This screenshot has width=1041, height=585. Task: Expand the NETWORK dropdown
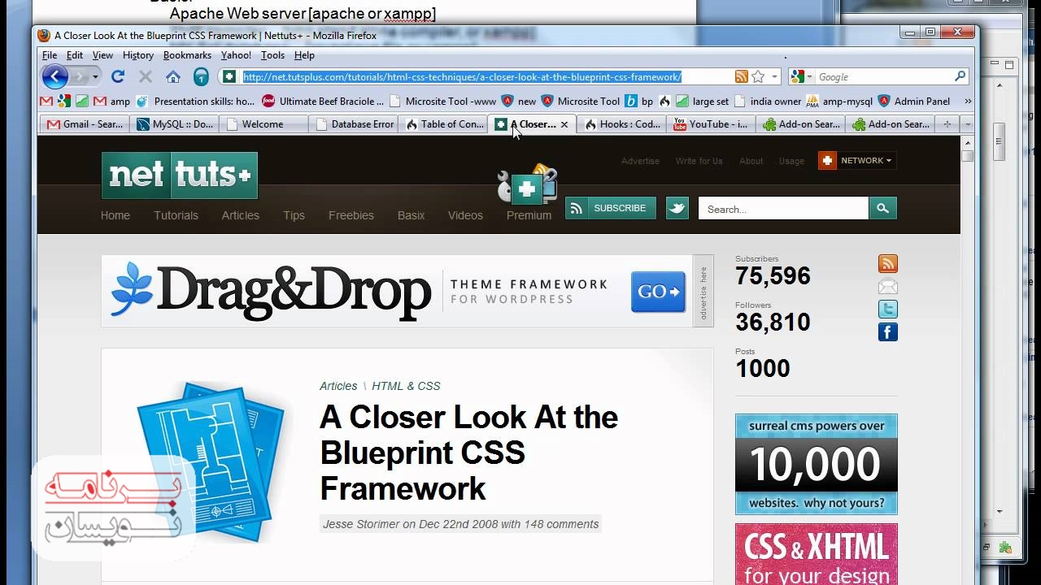point(856,160)
